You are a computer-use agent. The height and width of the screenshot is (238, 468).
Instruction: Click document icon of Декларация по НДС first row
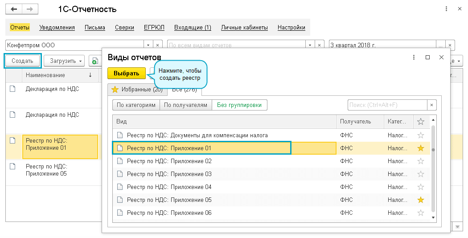pos(13,89)
